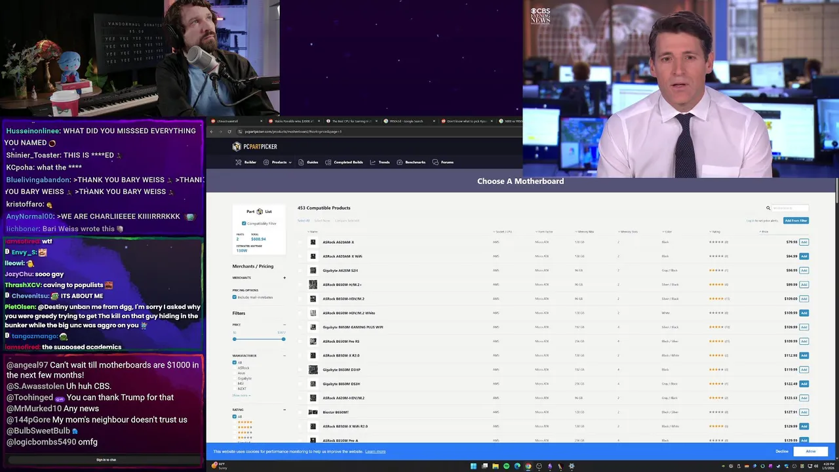Viewport: 839px width, 472px height.
Task: Open the weather widget on taskbar
Action: coord(220,466)
